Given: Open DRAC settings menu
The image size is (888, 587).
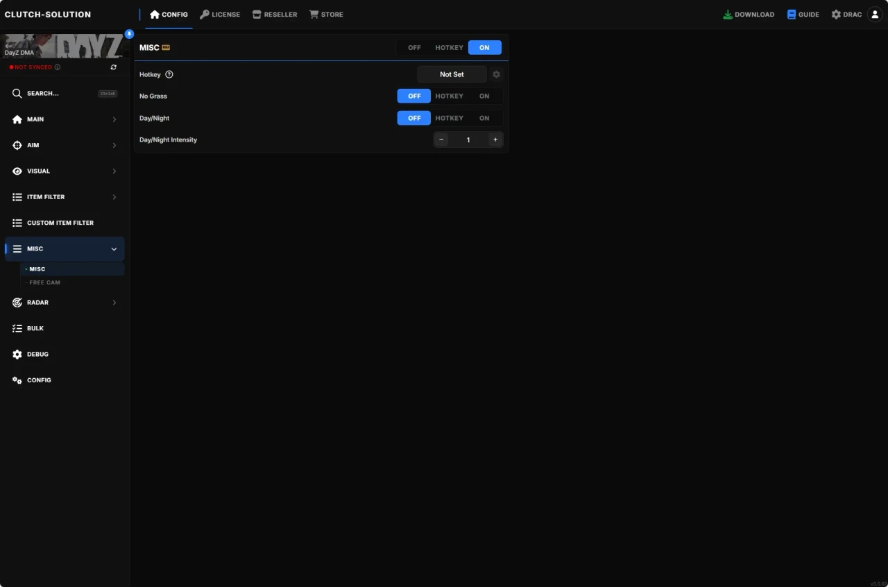Looking at the screenshot, I should [846, 15].
